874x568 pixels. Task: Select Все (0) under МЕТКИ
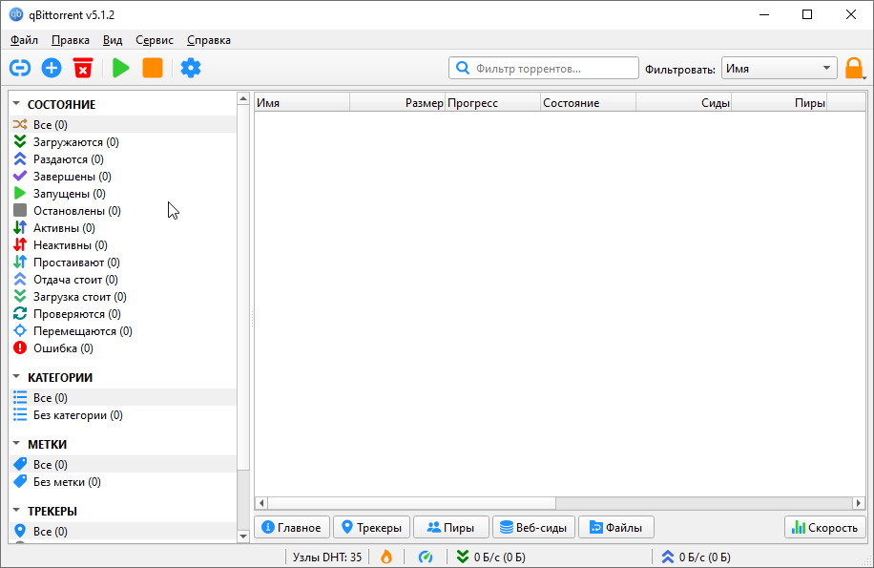coord(123,464)
